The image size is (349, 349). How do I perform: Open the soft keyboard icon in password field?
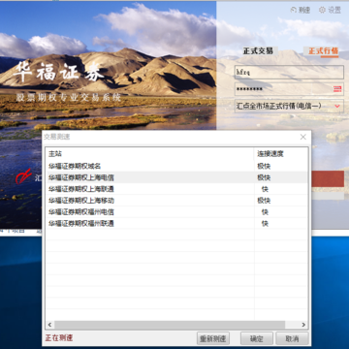tap(337, 89)
